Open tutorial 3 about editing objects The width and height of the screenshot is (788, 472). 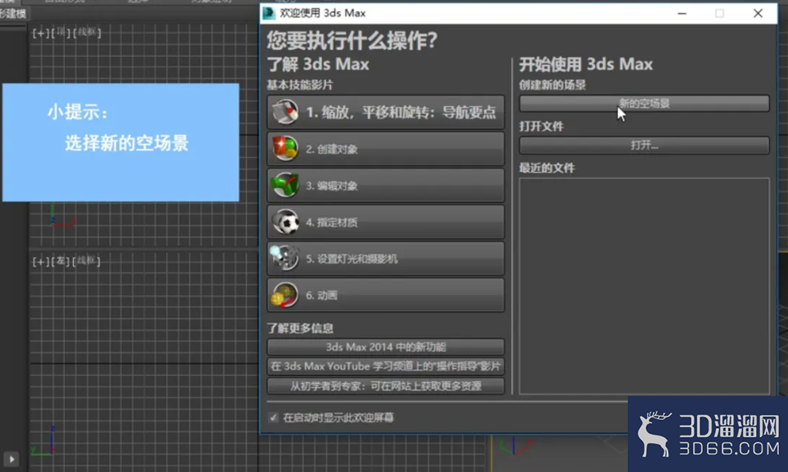coord(385,186)
